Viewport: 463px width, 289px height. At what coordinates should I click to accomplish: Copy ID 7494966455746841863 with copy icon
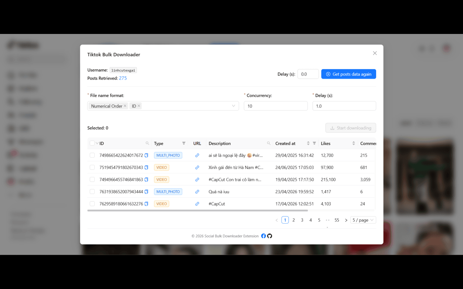(146, 180)
